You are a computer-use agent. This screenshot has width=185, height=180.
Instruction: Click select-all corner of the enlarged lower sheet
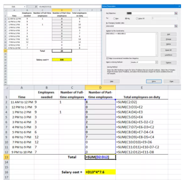pos(7,88)
